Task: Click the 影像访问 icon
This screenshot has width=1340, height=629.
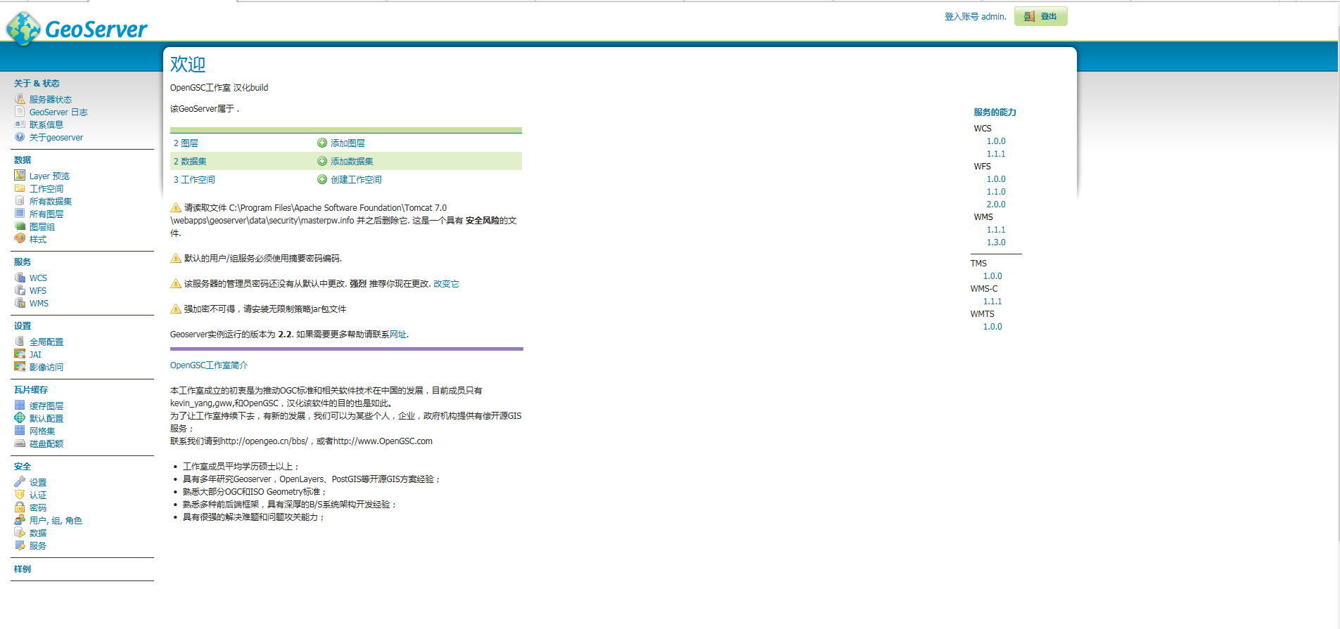Action: pos(20,367)
